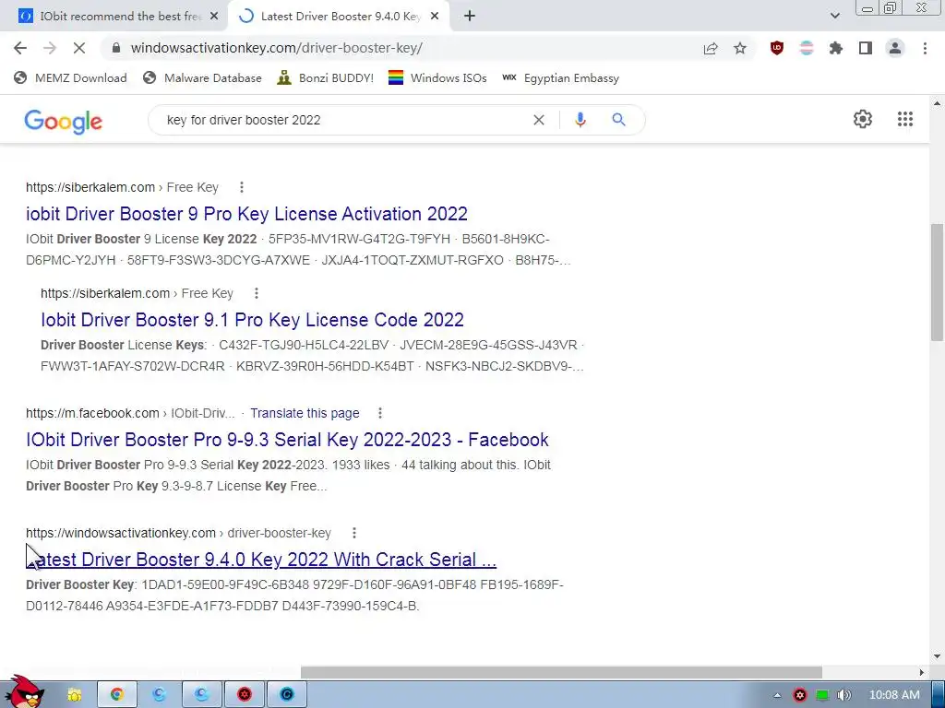
Task: Open the Bonzi BUDDY! bookmark
Action: [326, 77]
